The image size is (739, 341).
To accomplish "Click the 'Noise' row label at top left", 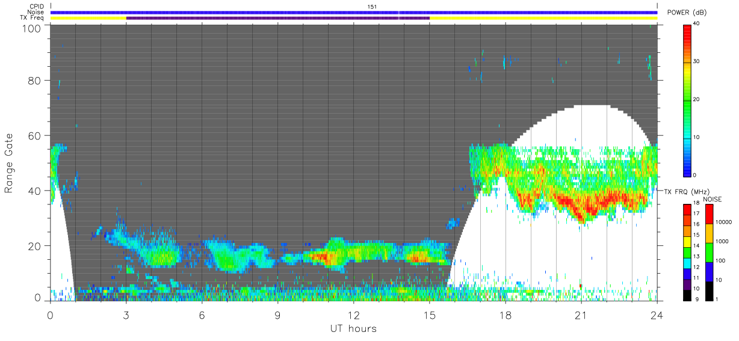I will (x=36, y=12).
